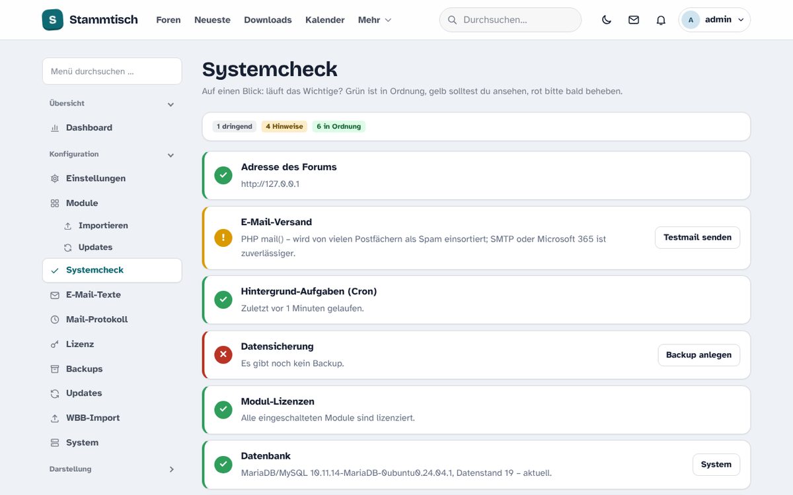Image resolution: width=793 pixels, height=495 pixels.
Task: Click the Module grid icon
Action: 55,203
